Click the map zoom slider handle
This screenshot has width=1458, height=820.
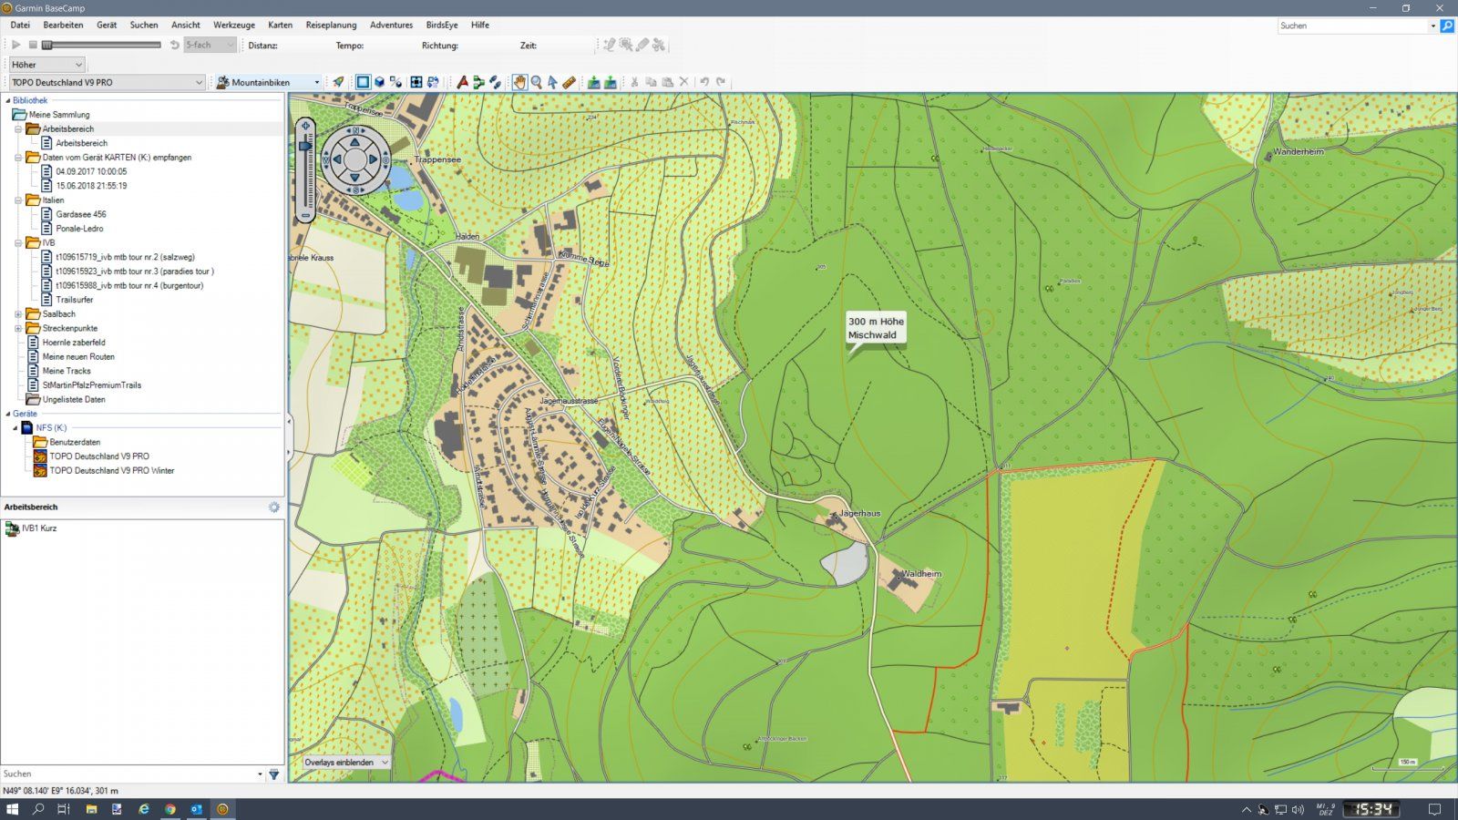(306, 146)
